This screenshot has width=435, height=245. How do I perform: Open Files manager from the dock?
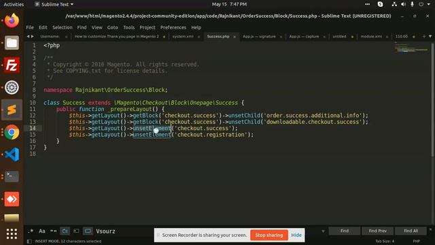(x=12, y=43)
